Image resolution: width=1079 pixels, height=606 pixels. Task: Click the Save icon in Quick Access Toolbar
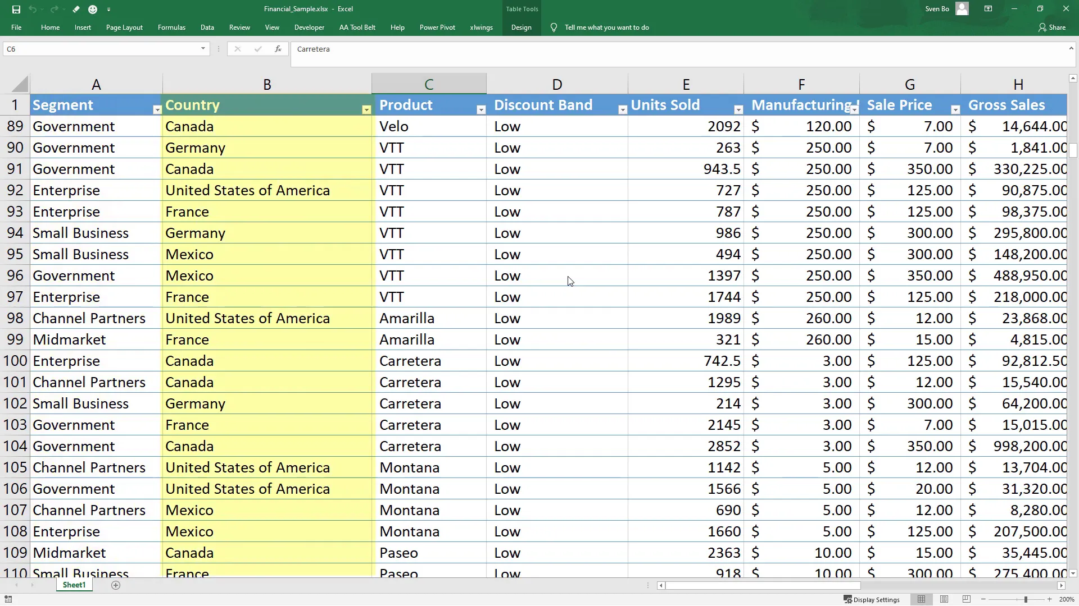[16, 9]
